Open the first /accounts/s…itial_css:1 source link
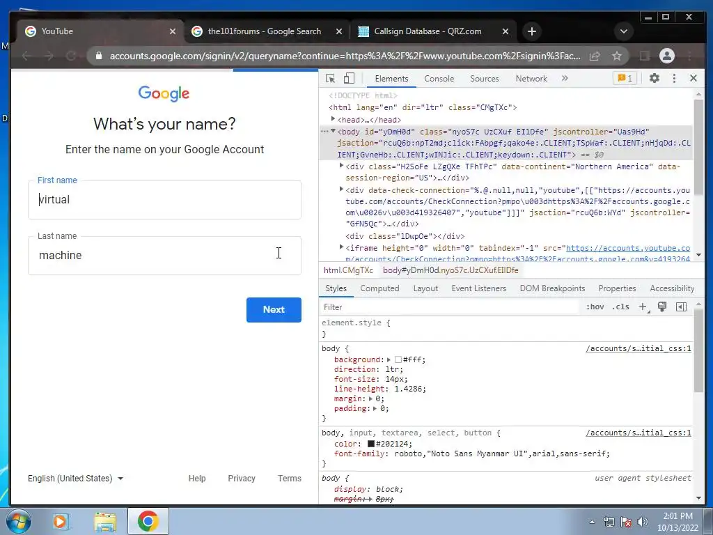This screenshot has width=713, height=535. (x=638, y=348)
